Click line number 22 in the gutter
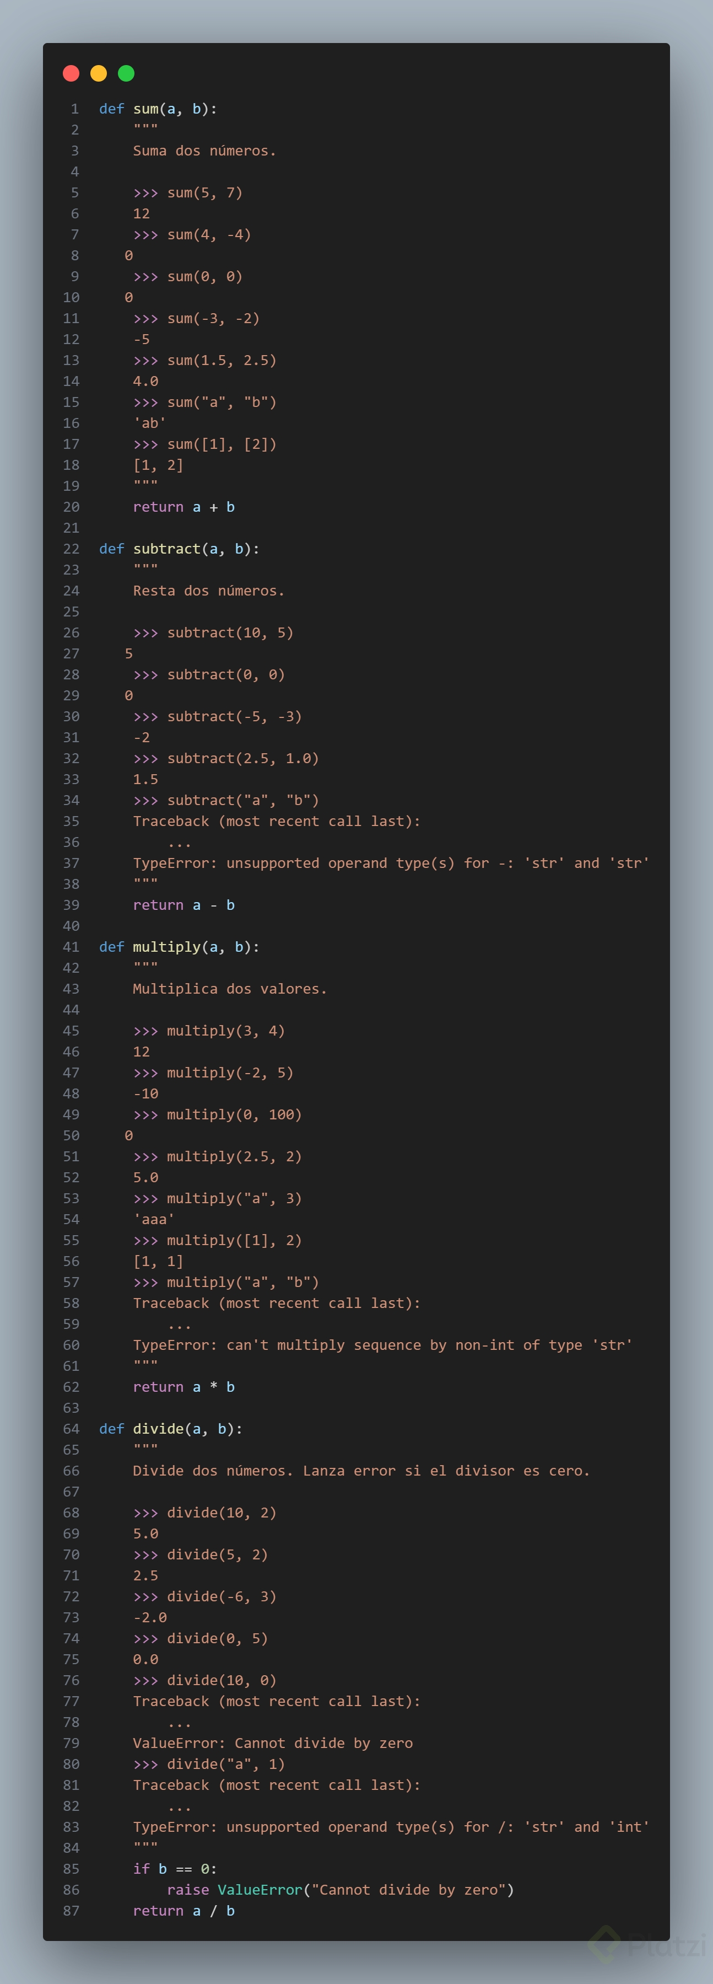Image resolution: width=713 pixels, height=1984 pixels. tap(71, 548)
